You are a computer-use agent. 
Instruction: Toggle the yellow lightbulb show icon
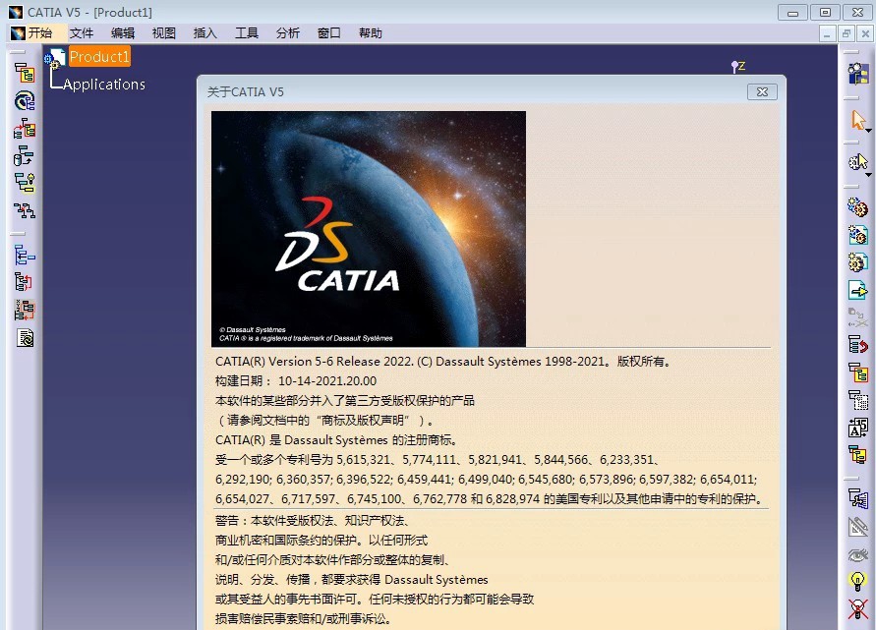coord(858,582)
